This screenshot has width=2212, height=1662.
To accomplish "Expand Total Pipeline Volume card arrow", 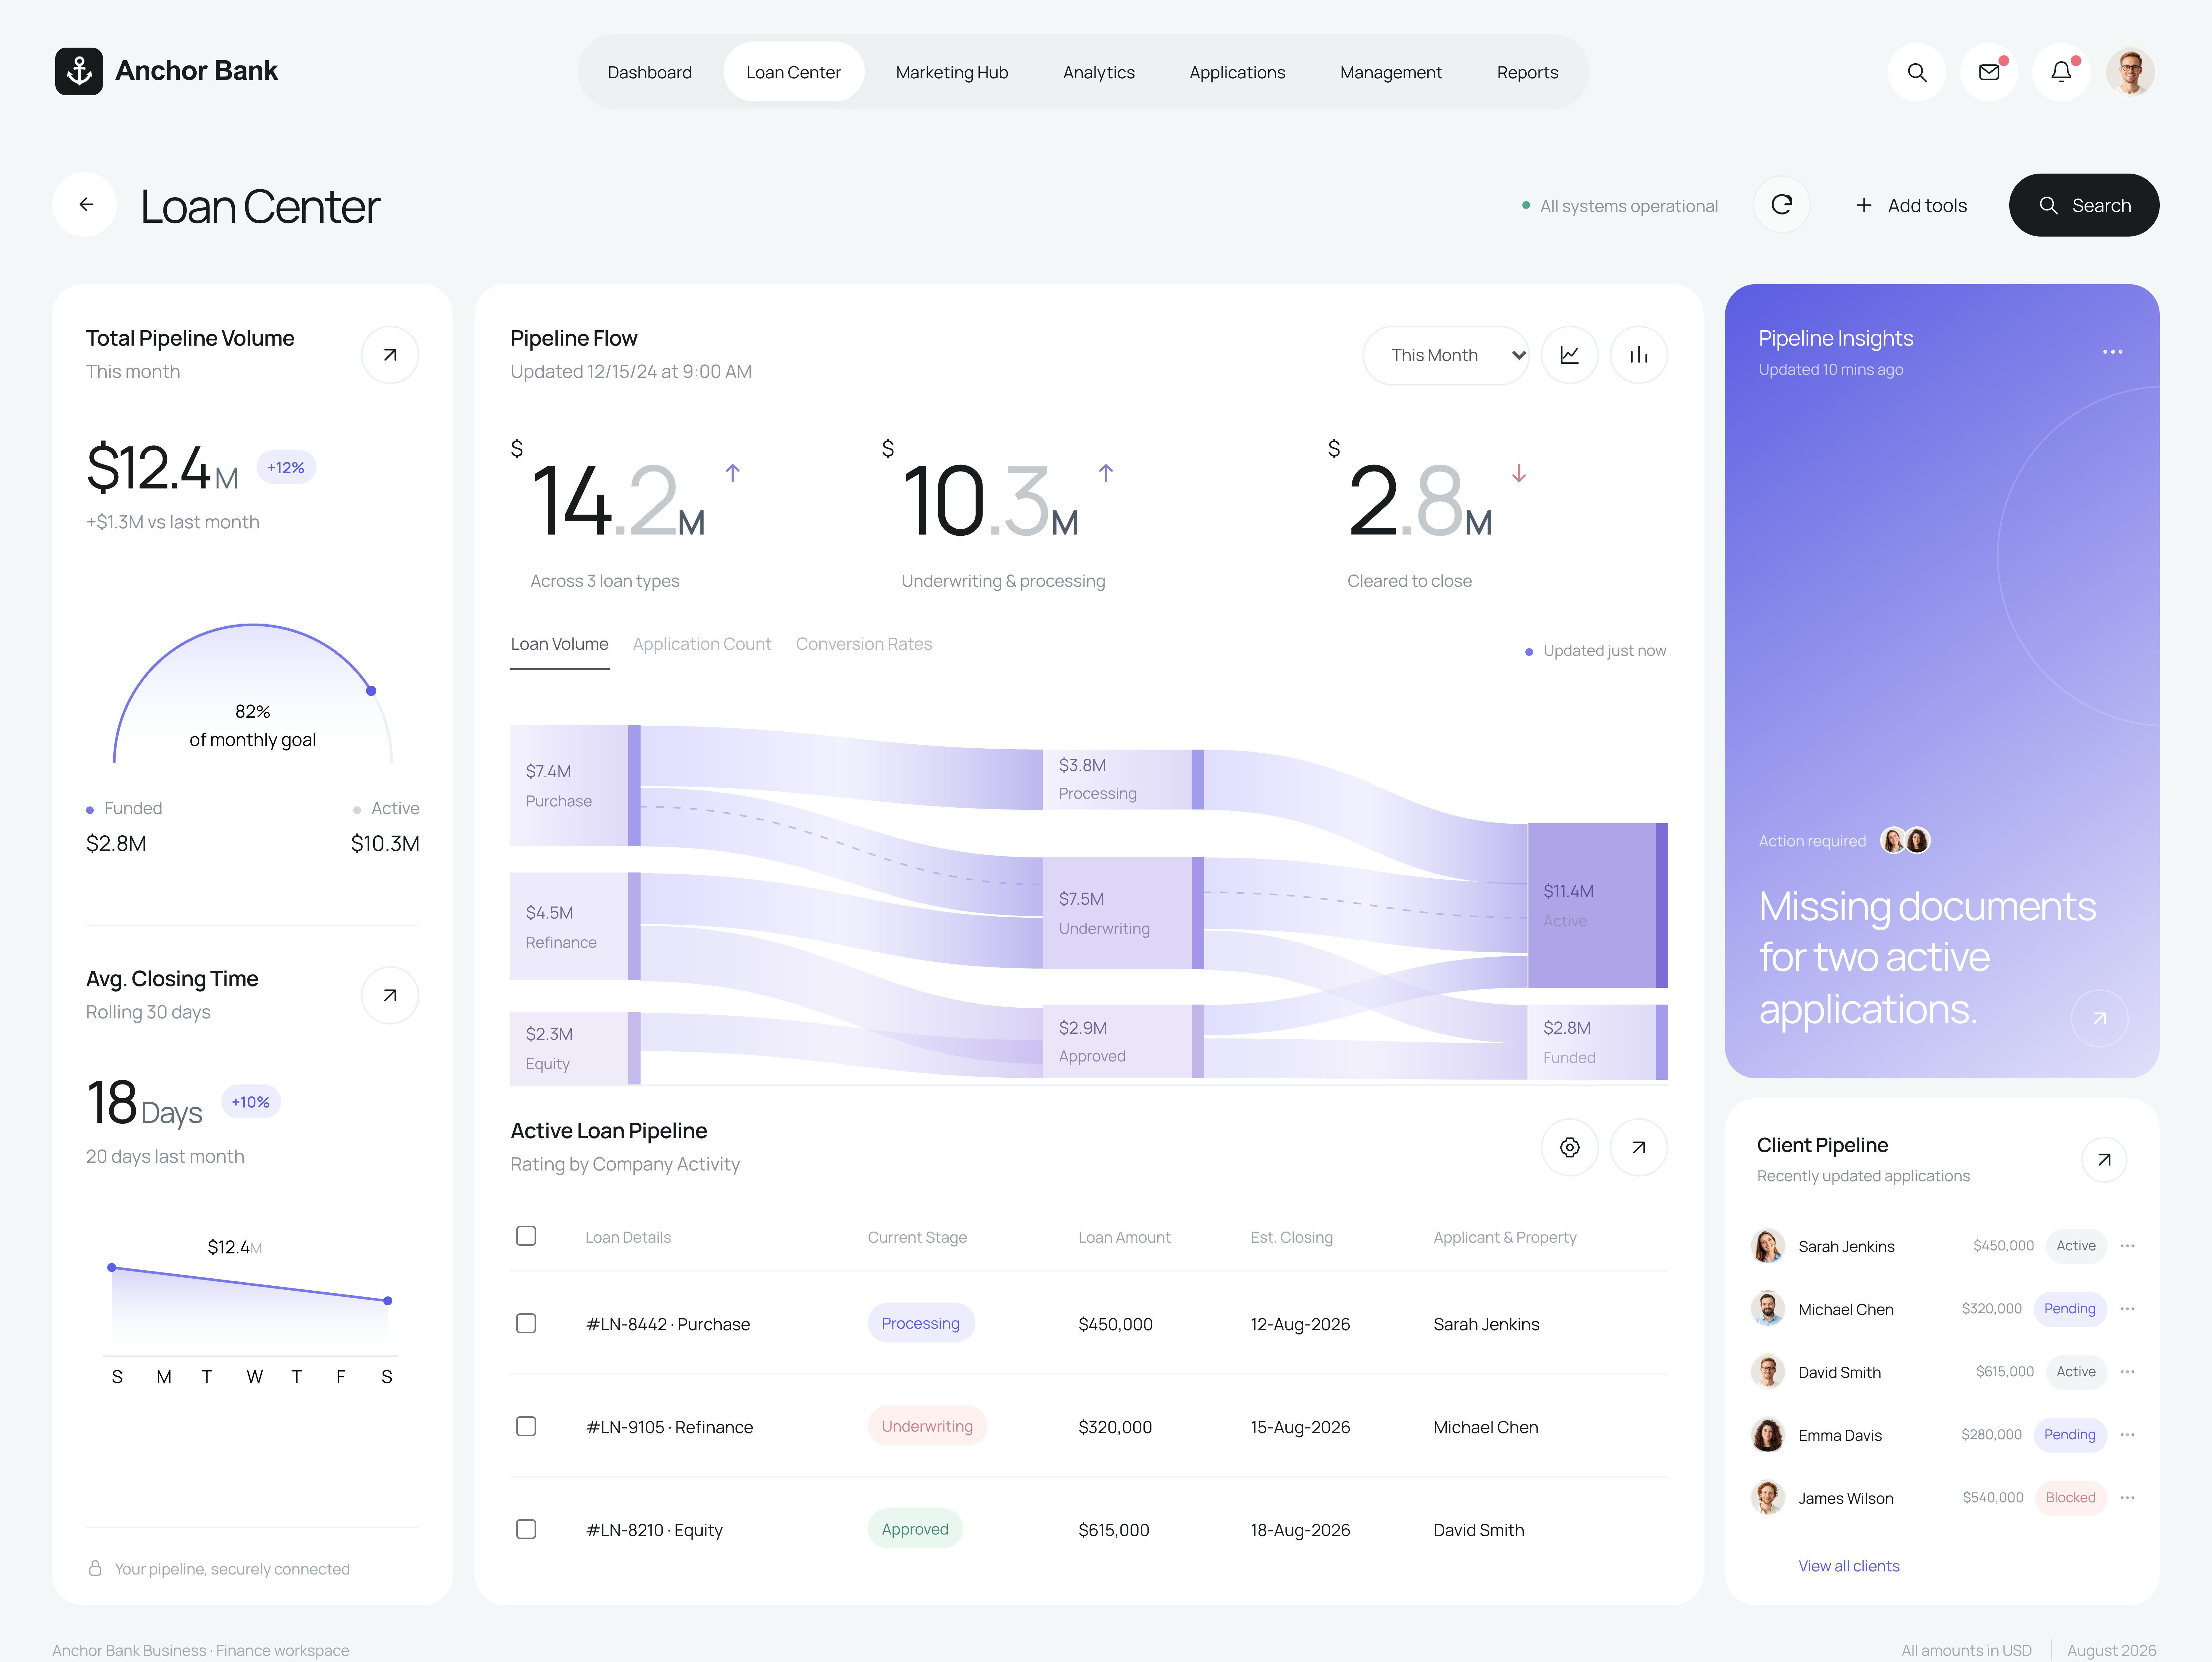I will click(390, 355).
